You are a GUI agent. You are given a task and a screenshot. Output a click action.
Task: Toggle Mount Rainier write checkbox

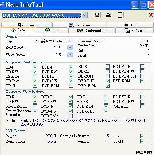(x=35, y=106)
